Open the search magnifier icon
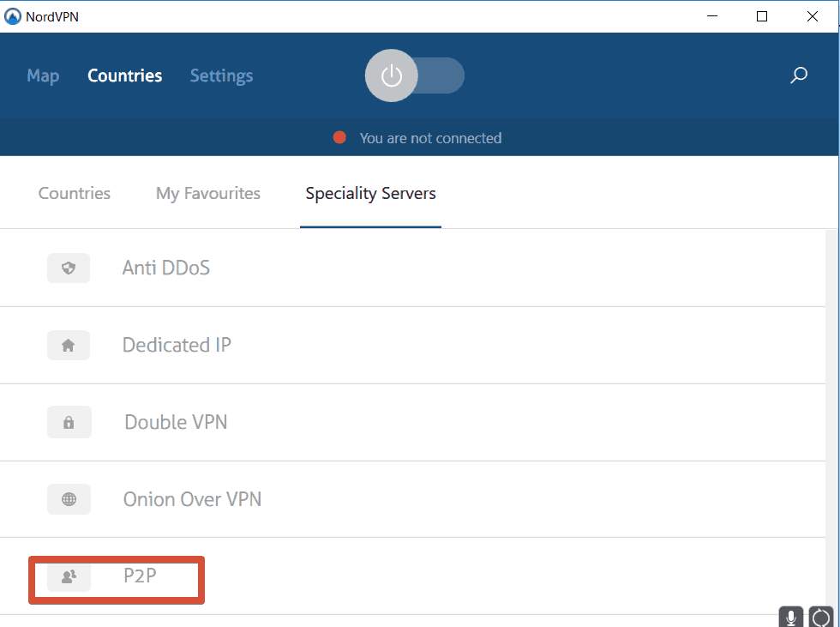This screenshot has height=627, width=840. tap(799, 75)
